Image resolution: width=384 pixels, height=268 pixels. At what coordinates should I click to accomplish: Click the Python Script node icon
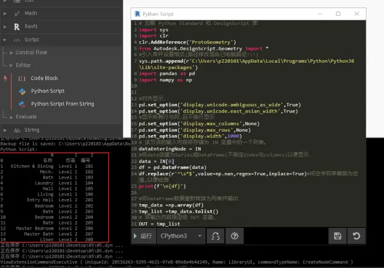[22, 91]
